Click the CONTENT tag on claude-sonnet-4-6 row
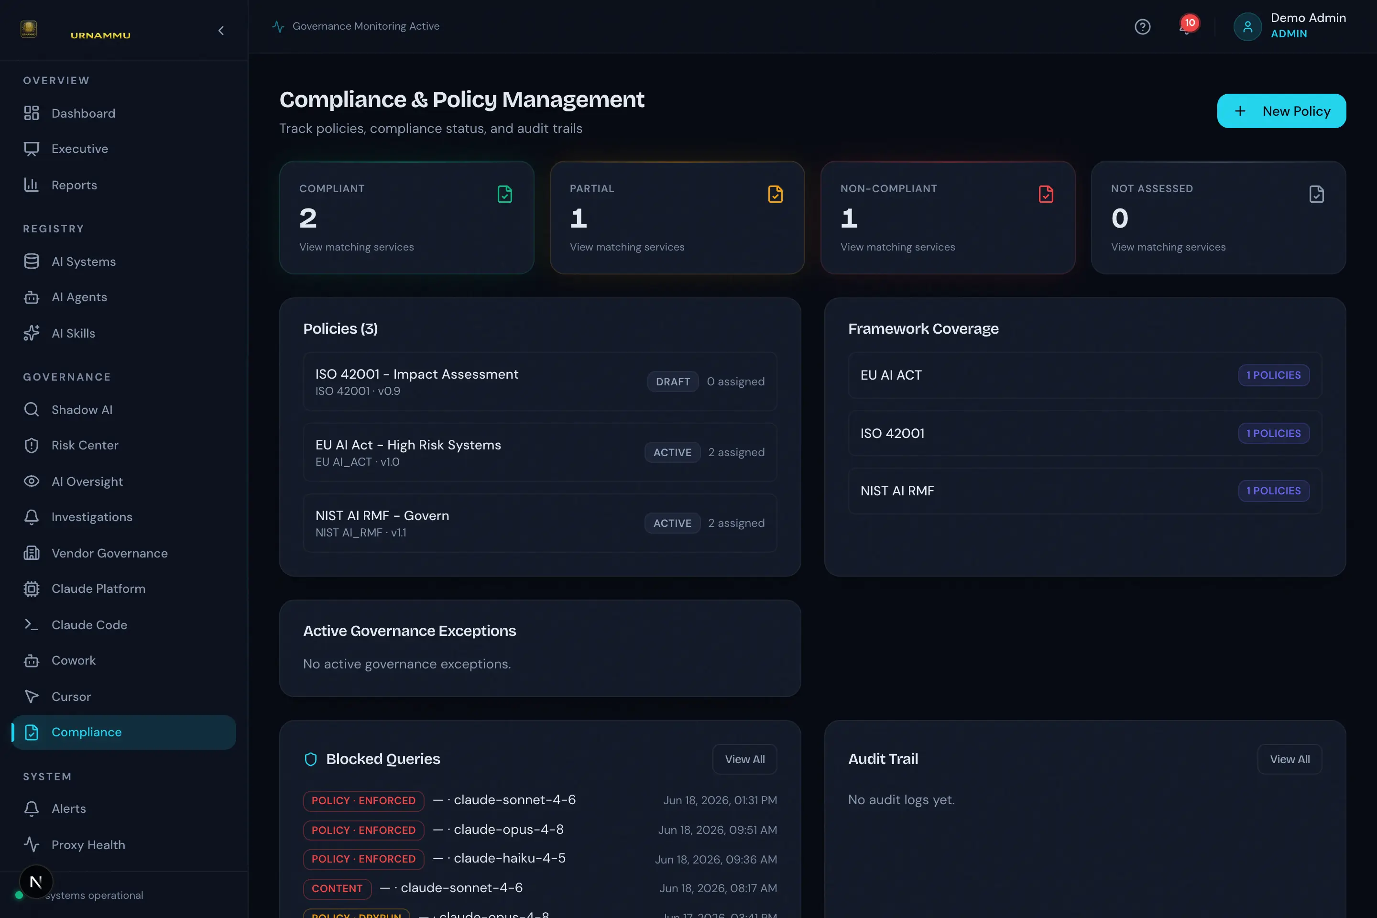 click(337, 889)
